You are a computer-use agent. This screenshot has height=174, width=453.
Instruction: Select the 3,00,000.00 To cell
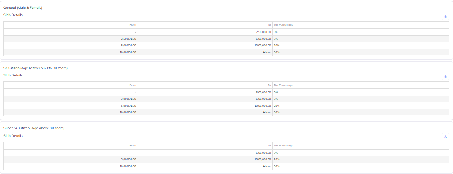pos(205,92)
